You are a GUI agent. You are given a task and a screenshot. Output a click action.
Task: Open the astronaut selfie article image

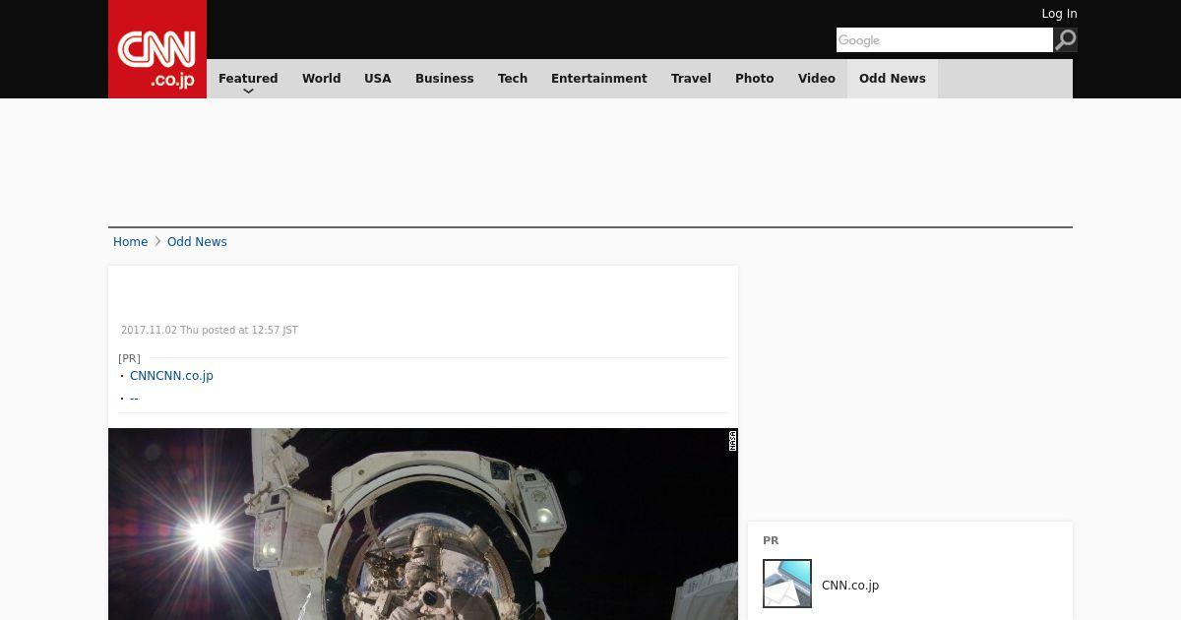tap(423, 524)
